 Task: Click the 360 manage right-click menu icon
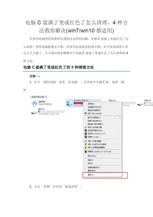[85, 147]
